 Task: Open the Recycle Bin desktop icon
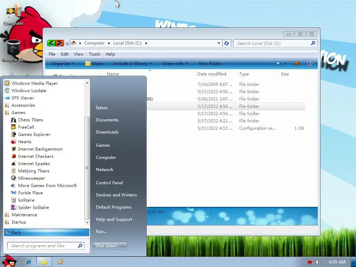click(14, 51)
